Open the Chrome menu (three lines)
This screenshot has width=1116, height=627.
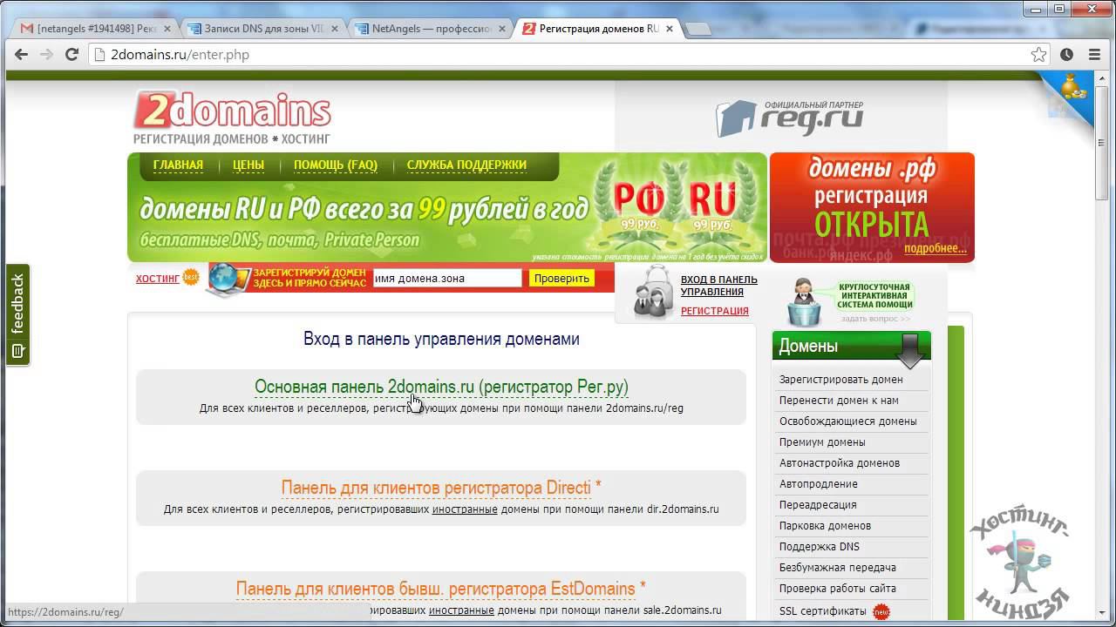click(1095, 54)
